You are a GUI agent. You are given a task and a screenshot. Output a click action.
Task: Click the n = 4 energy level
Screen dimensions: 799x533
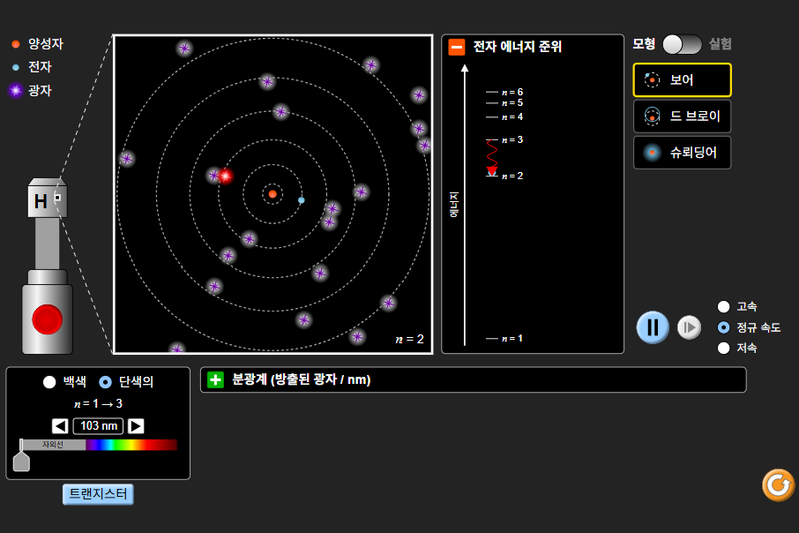(x=504, y=117)
